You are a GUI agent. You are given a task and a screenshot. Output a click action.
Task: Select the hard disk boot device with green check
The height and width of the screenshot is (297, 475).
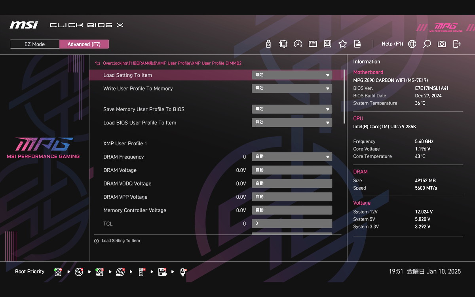(58, 272)
